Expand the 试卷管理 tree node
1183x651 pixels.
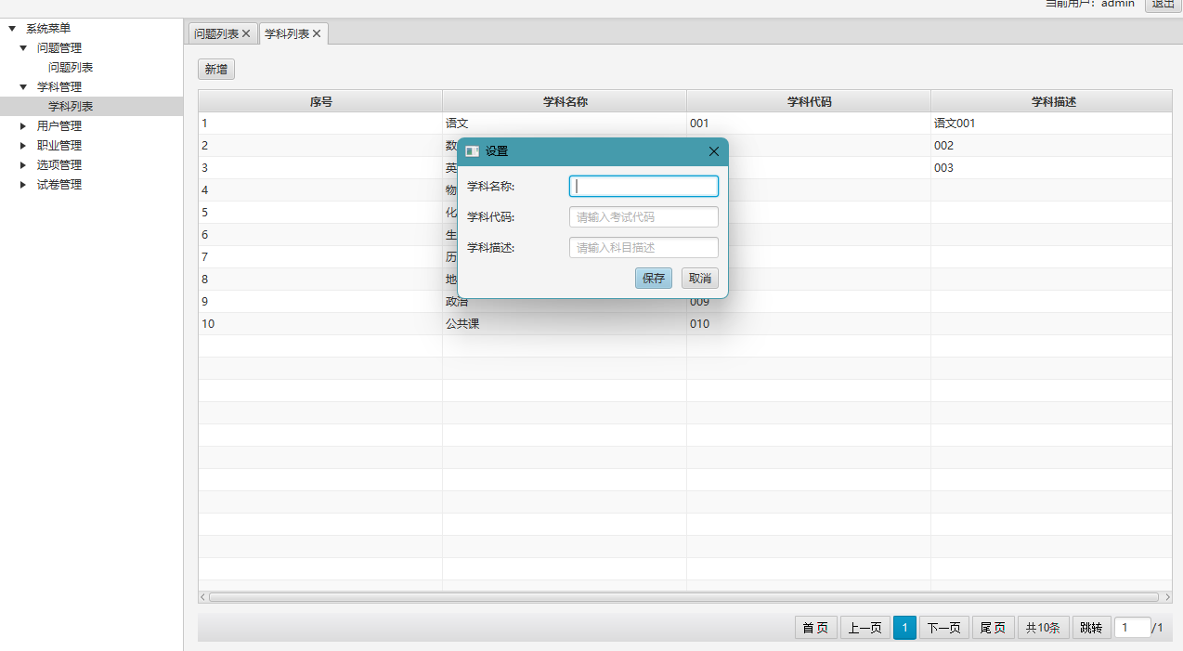pos(23,185)
